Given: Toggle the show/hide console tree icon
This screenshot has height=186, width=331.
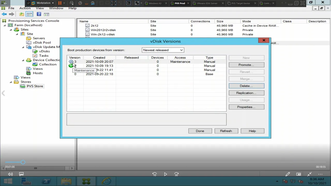Looking at the screenshot, I should (x=29, y=14).
